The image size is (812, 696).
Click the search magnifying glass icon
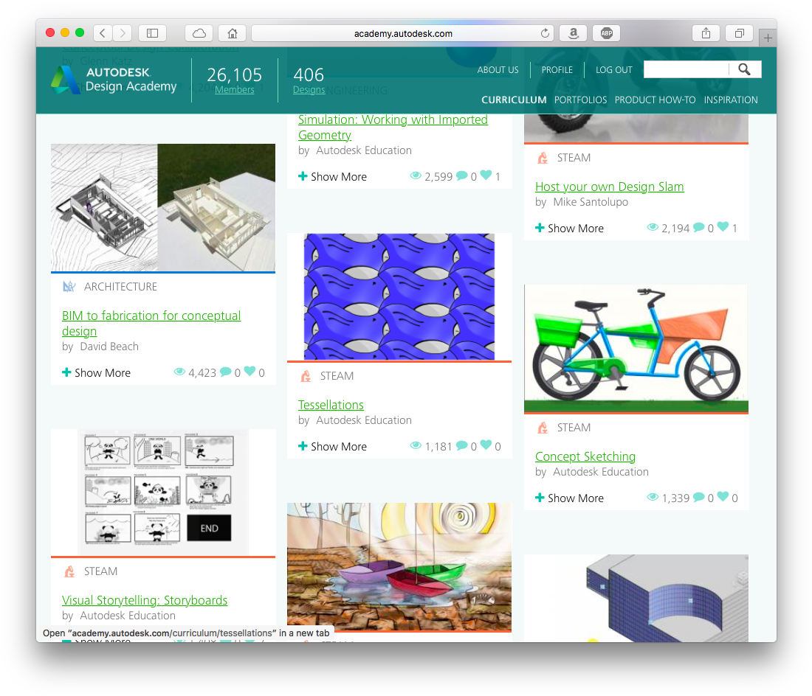click(744, 69)
